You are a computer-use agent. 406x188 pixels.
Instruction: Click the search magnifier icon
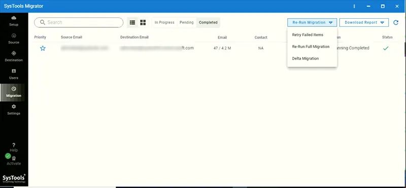click(43, 22)
